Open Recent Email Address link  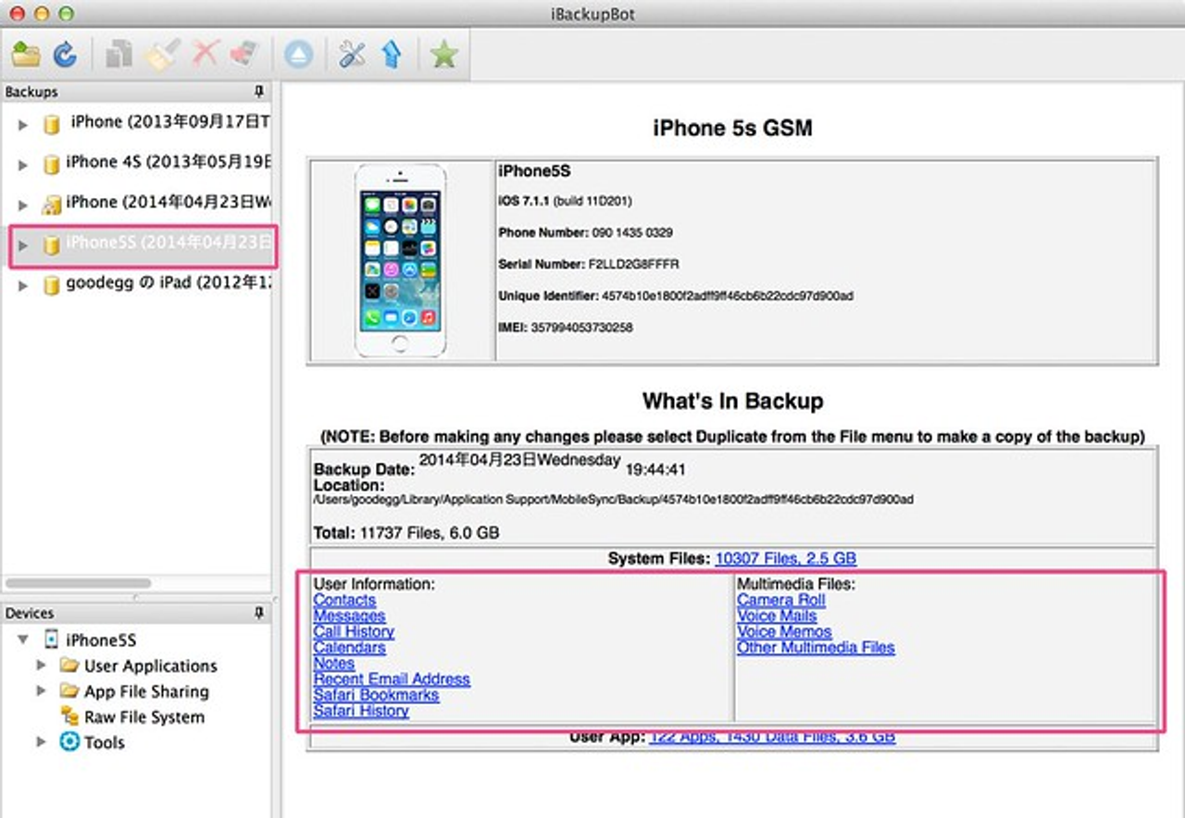[392, 678]
